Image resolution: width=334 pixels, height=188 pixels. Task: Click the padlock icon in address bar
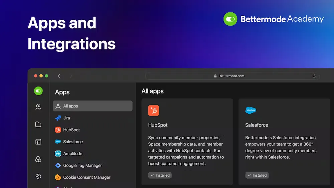pos(215,76)
